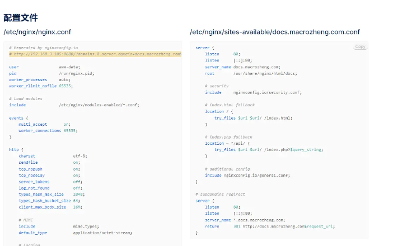Click the Copy button on the server config
Screen dimensions: 393x246
(360, 46)
